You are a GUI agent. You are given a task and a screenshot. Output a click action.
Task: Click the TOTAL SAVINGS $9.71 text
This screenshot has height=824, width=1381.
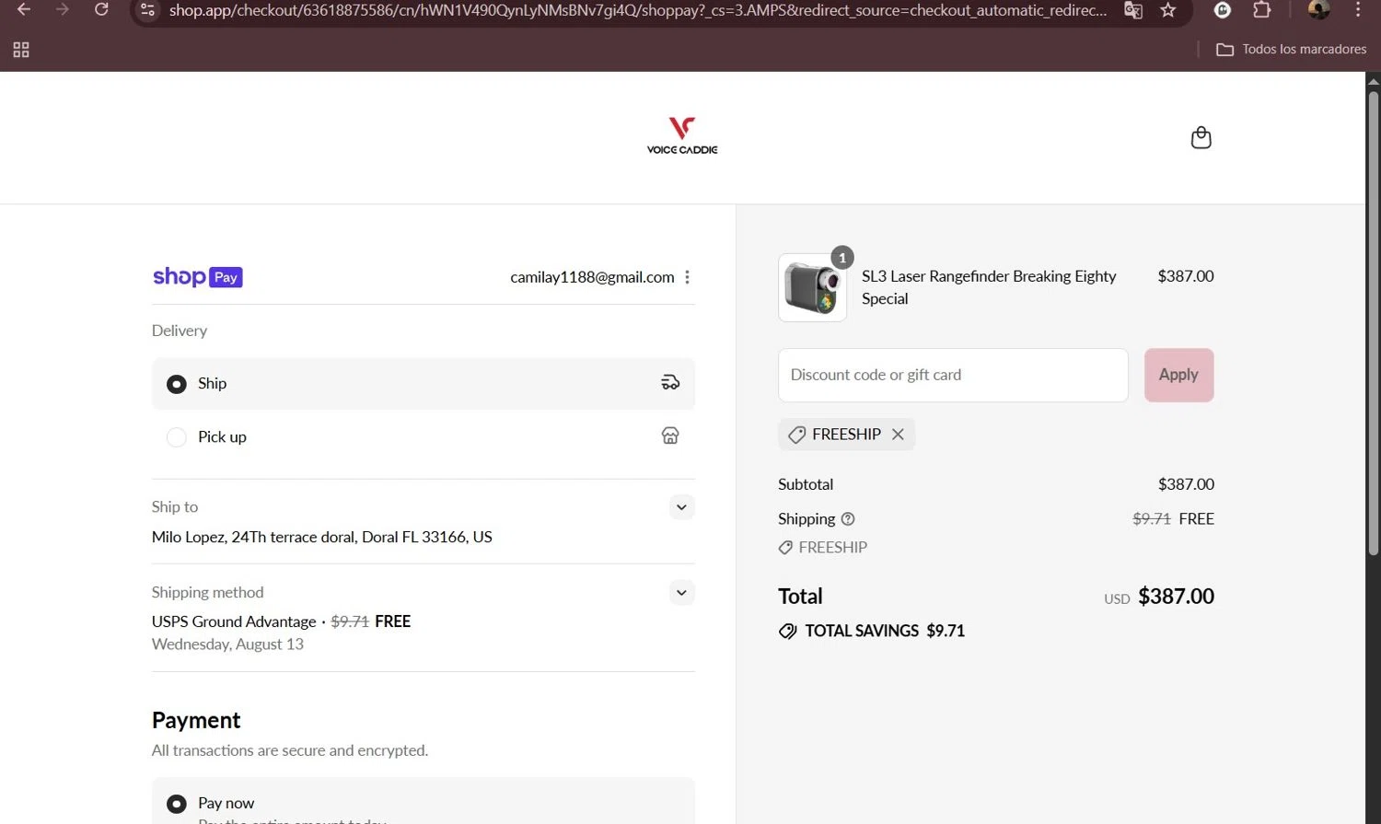coord(885,632)
